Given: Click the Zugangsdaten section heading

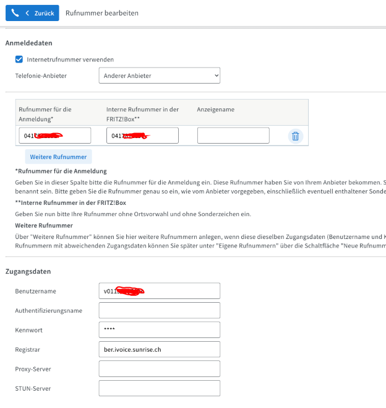Looking at the screenshot, I should click(x=28, y=271).
